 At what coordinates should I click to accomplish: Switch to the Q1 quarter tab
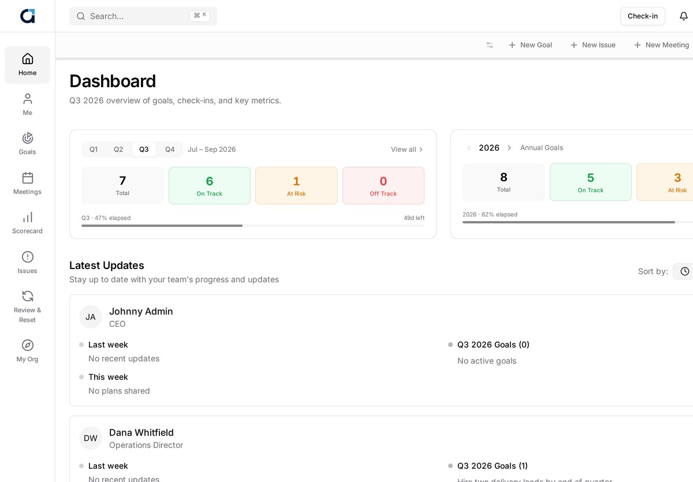pyautogui.click(x=94, y=150)
